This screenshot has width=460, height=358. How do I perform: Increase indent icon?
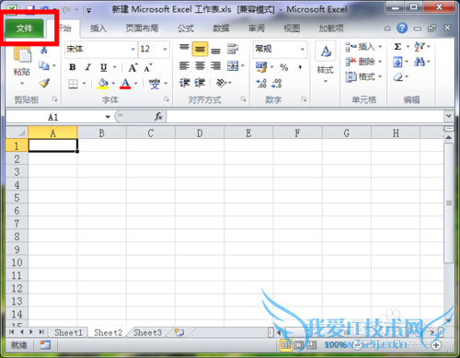pos(200,83)
